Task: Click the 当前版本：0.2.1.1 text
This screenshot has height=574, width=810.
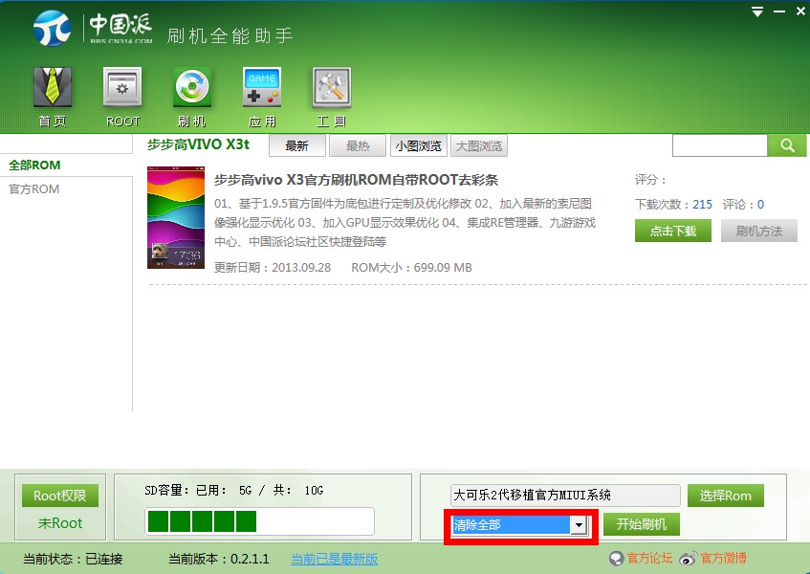Action: pos(219,559)
